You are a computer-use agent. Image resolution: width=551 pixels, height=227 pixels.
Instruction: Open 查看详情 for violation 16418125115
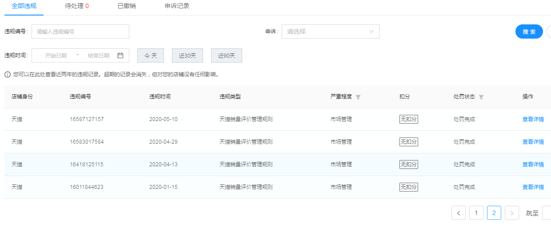(x=533, y=164)
